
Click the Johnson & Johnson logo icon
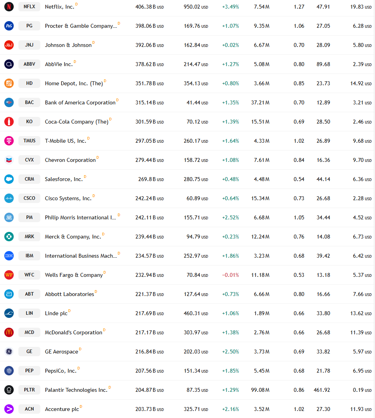tap(9, 45)
